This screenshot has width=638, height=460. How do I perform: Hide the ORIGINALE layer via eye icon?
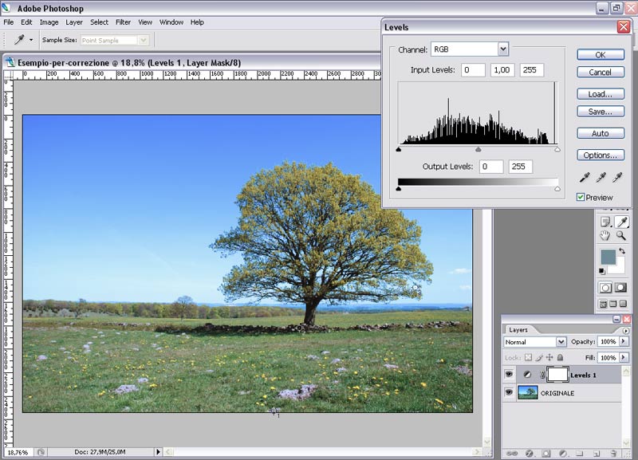point(509,393)
